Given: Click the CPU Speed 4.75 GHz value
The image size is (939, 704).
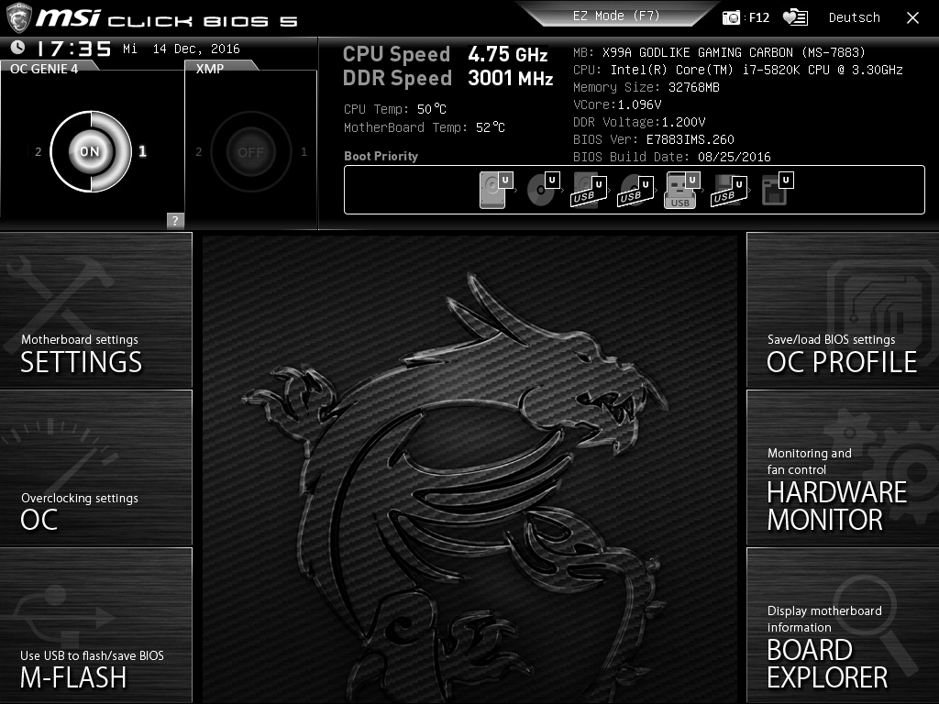Looking at the screenshot, I should [508, 54].
